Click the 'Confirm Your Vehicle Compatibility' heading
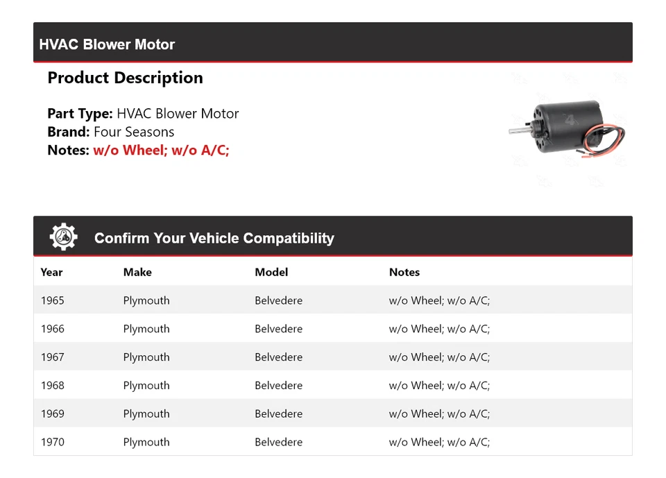Screen dimensions: 666x478 (214, 238)
